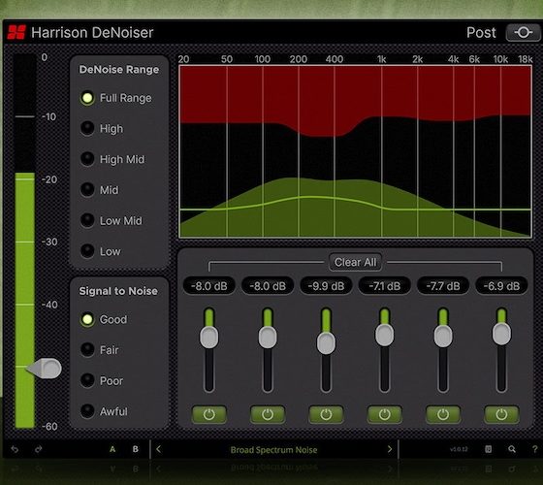Click the undo arrow icon
The image size is (543, 485).
15,449
